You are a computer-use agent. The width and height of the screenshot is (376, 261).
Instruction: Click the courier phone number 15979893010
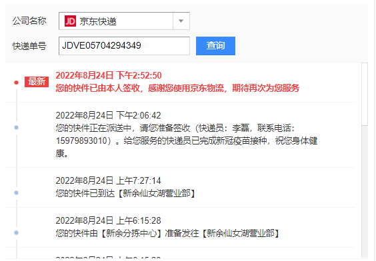click(81, 140)
